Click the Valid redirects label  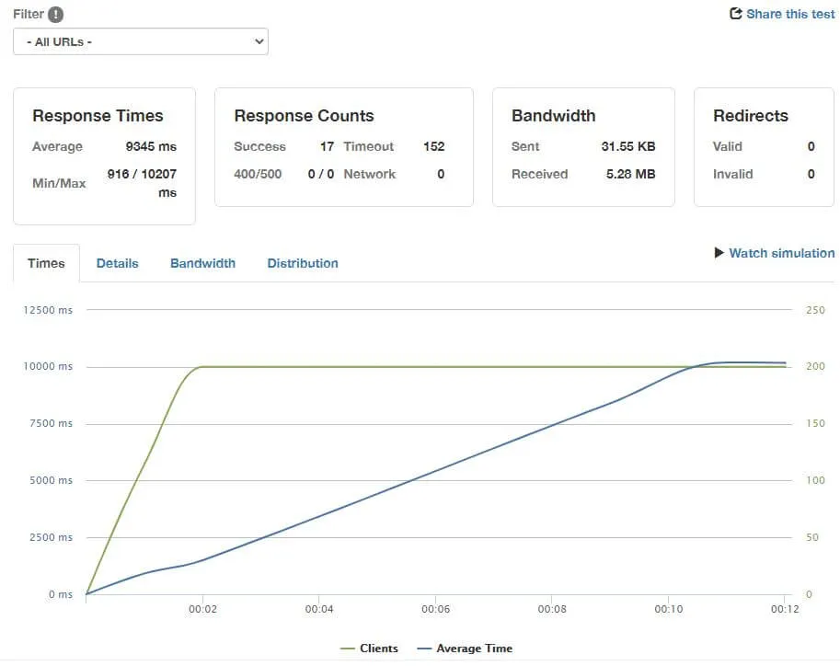pyautogui.click(x=727, y=146)
